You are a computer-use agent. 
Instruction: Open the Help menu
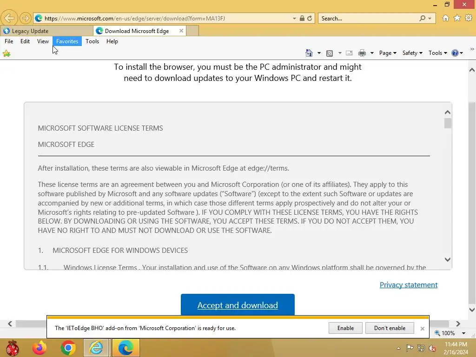coord(112,41)
